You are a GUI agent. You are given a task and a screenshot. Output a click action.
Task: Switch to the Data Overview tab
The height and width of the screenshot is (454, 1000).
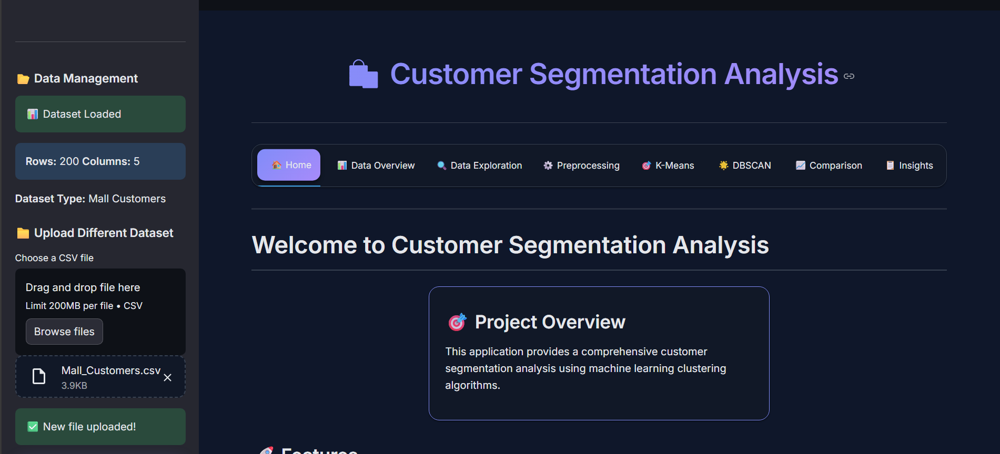[x=376, y=166]
